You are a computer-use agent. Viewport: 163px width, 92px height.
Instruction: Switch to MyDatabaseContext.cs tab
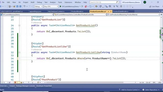[56, 11]
